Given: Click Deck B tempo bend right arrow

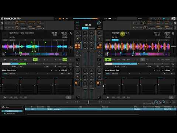Looking at the screenshot, I should 166,40.
